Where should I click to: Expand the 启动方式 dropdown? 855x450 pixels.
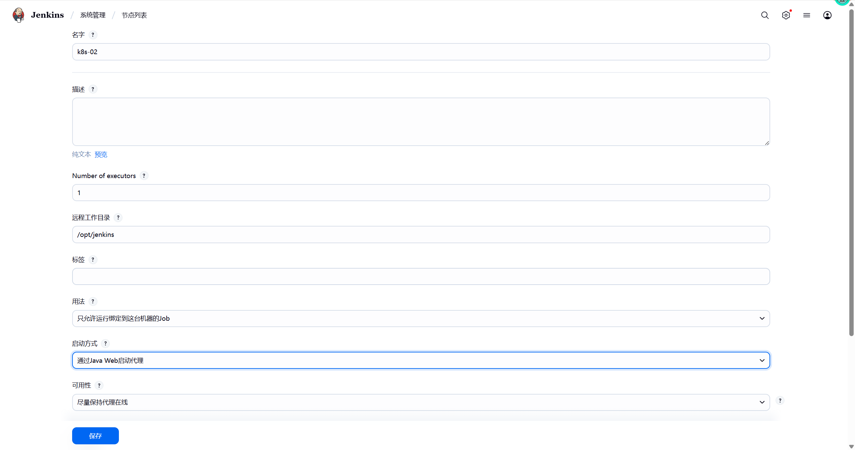click(x=421, y=360)
